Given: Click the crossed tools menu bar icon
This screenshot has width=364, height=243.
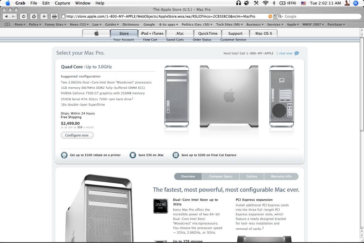Looking at the screenshot, I should (x=256, y=3).
